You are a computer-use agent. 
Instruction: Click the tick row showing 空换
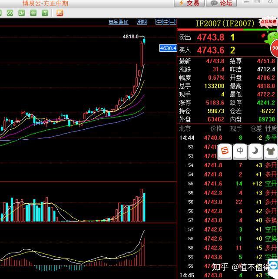[x=228, y=239]
